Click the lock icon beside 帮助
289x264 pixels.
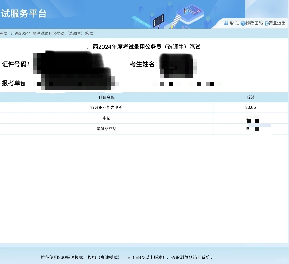[x=226, y=23]
